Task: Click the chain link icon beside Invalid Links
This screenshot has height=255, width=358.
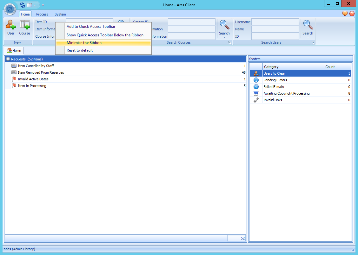Action: pyautogui.click(x=256, y=100)
